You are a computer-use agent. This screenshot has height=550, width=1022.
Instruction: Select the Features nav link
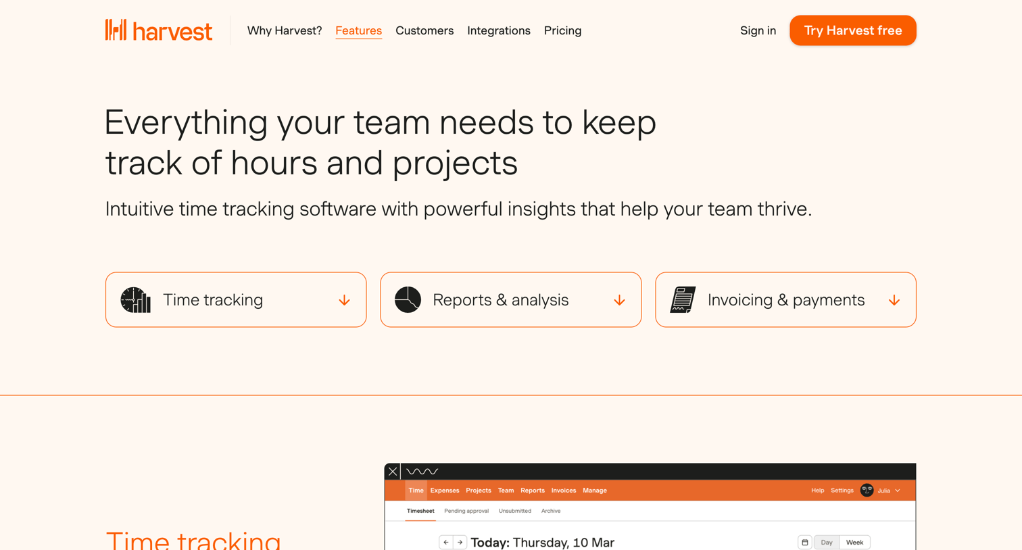click(358, 30)
